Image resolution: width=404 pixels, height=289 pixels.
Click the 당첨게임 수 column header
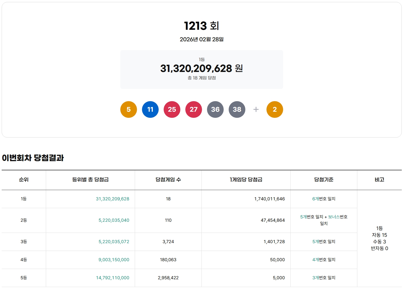coord(168,180)
